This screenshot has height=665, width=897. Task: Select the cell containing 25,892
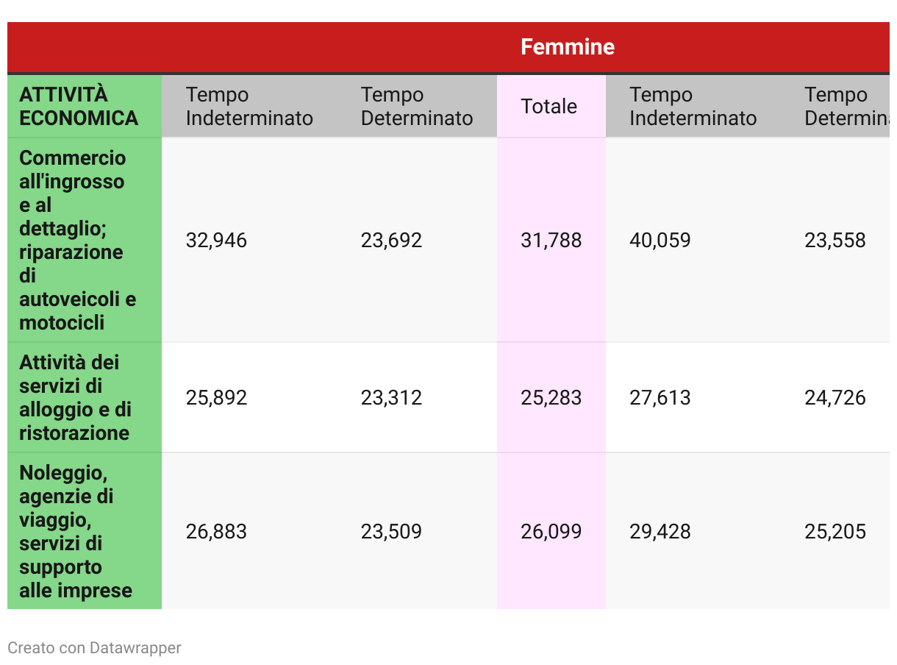point(216,398)
